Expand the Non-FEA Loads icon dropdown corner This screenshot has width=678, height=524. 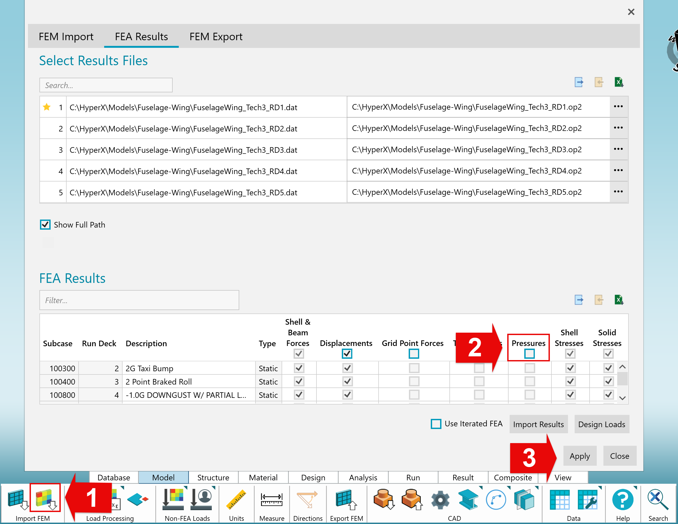[x=186, y=488]
